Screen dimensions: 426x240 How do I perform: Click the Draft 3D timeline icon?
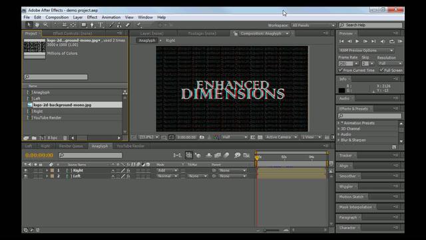(198, 155)
